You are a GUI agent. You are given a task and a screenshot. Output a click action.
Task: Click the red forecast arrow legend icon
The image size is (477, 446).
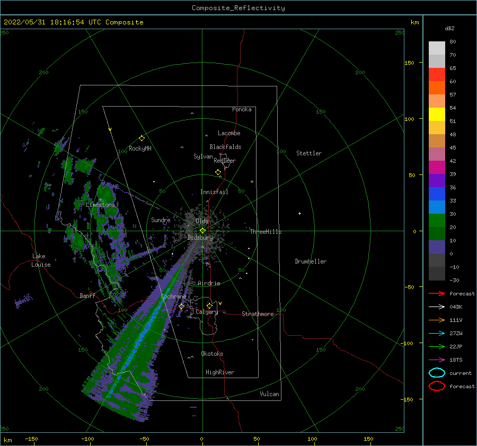click(x=437, y=293)
